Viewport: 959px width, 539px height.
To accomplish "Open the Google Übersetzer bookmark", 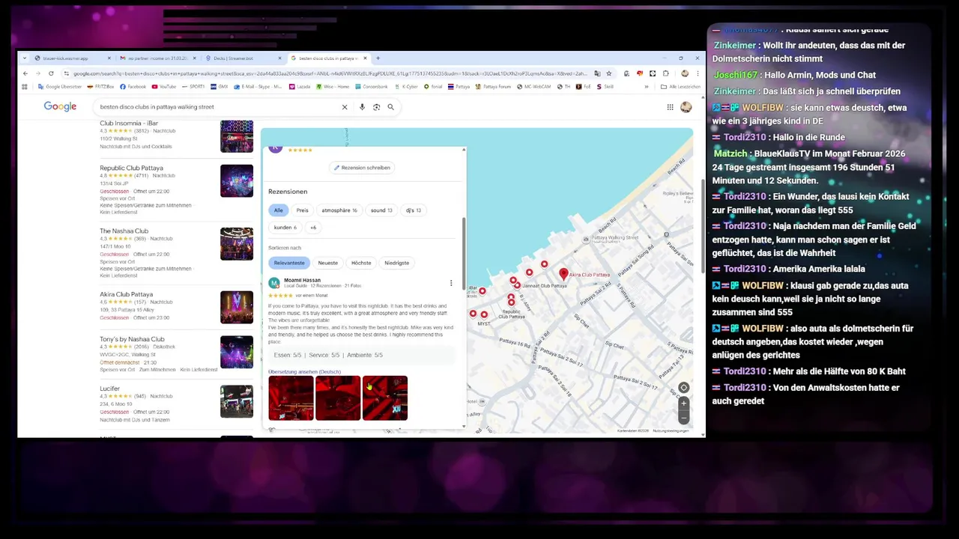I will coord(59,87).
